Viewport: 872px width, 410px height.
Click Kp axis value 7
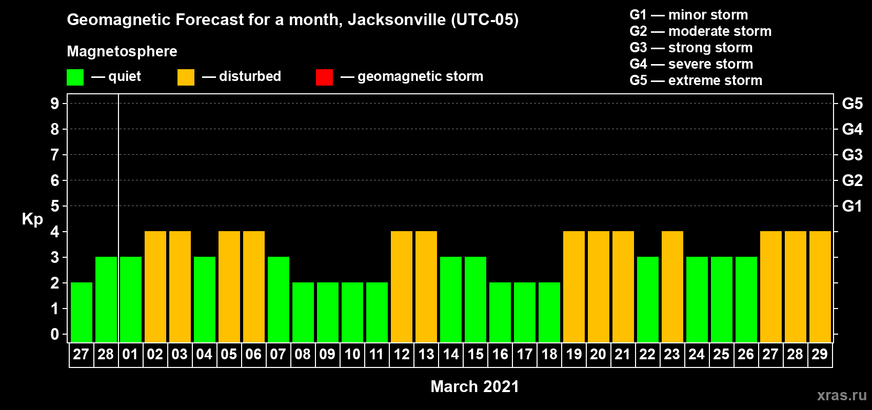point(55,155)
